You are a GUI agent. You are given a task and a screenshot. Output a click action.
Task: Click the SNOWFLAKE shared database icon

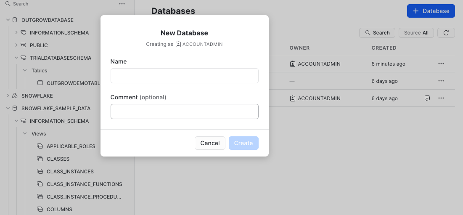point(15,96)
